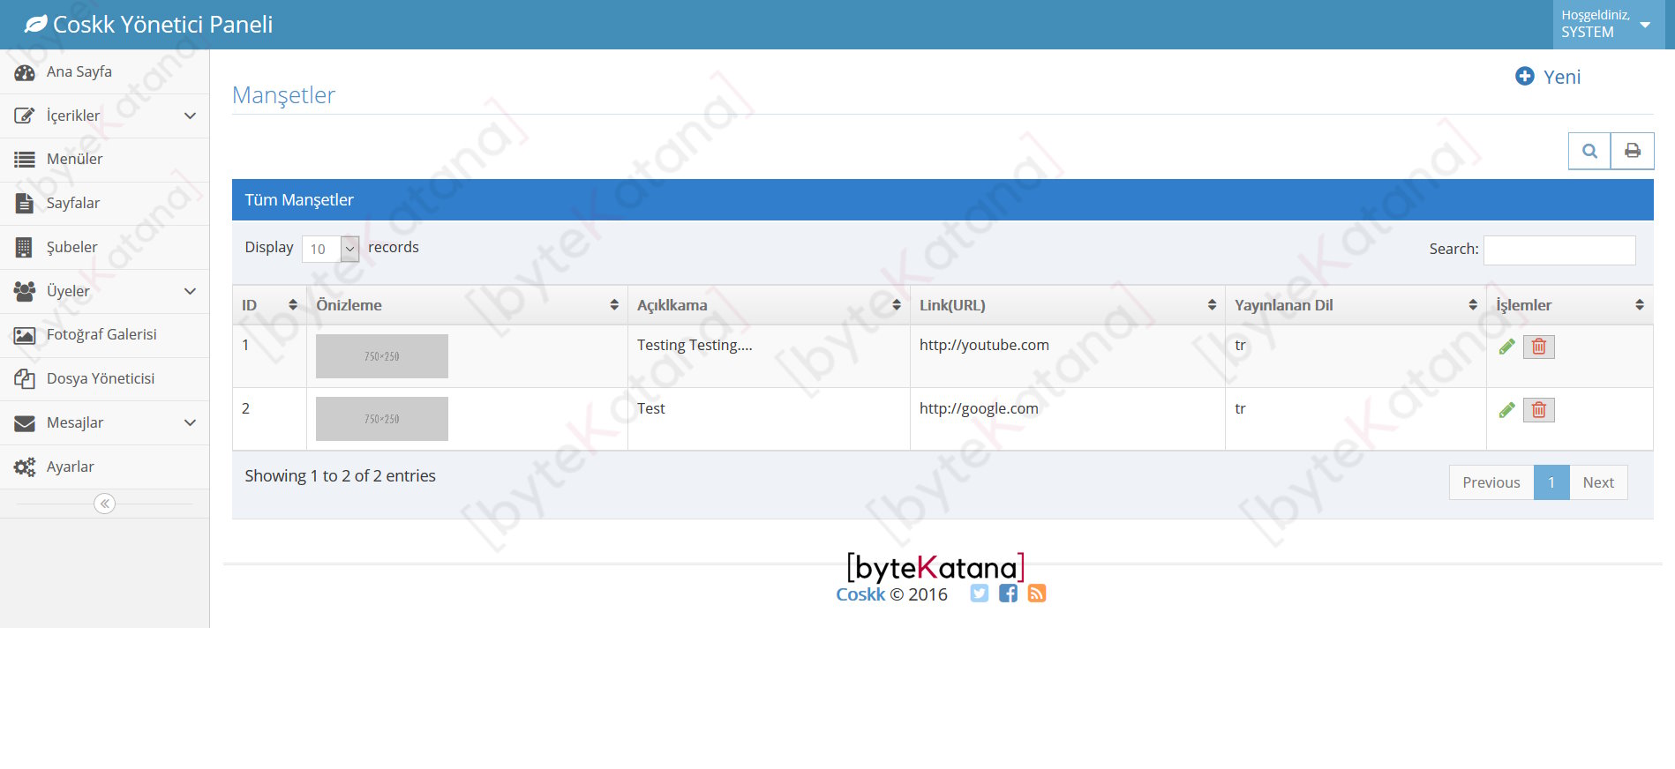Viewport: 1675px width, 769px height.
Task: Collapse the sidebar with double-chevron button
Action: [x=104, y=504]
